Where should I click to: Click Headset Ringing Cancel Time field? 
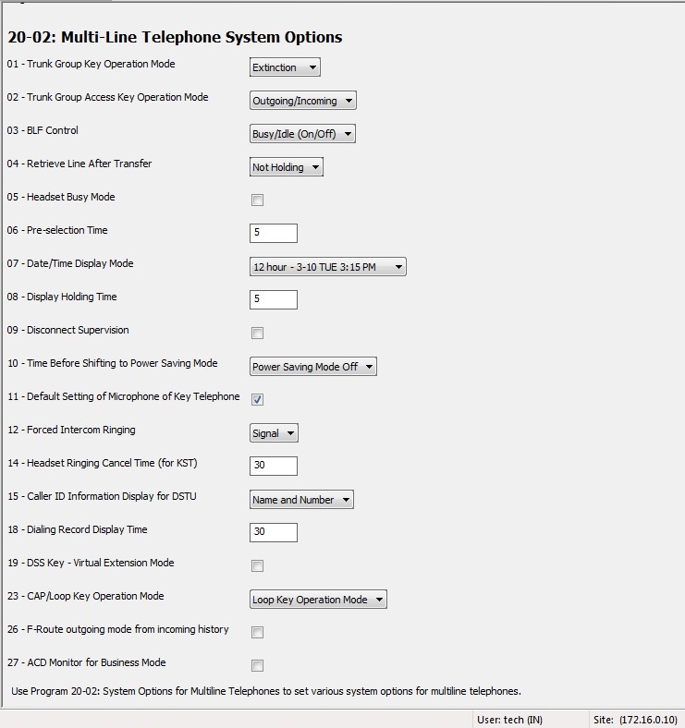click(x=274, y=466)
